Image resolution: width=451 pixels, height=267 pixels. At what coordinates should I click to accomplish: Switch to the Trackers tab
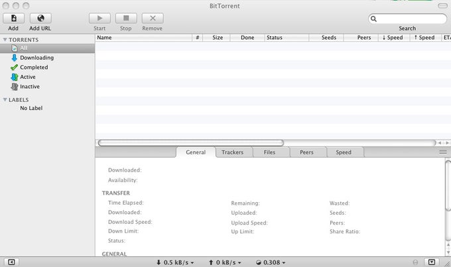[232, 152]
